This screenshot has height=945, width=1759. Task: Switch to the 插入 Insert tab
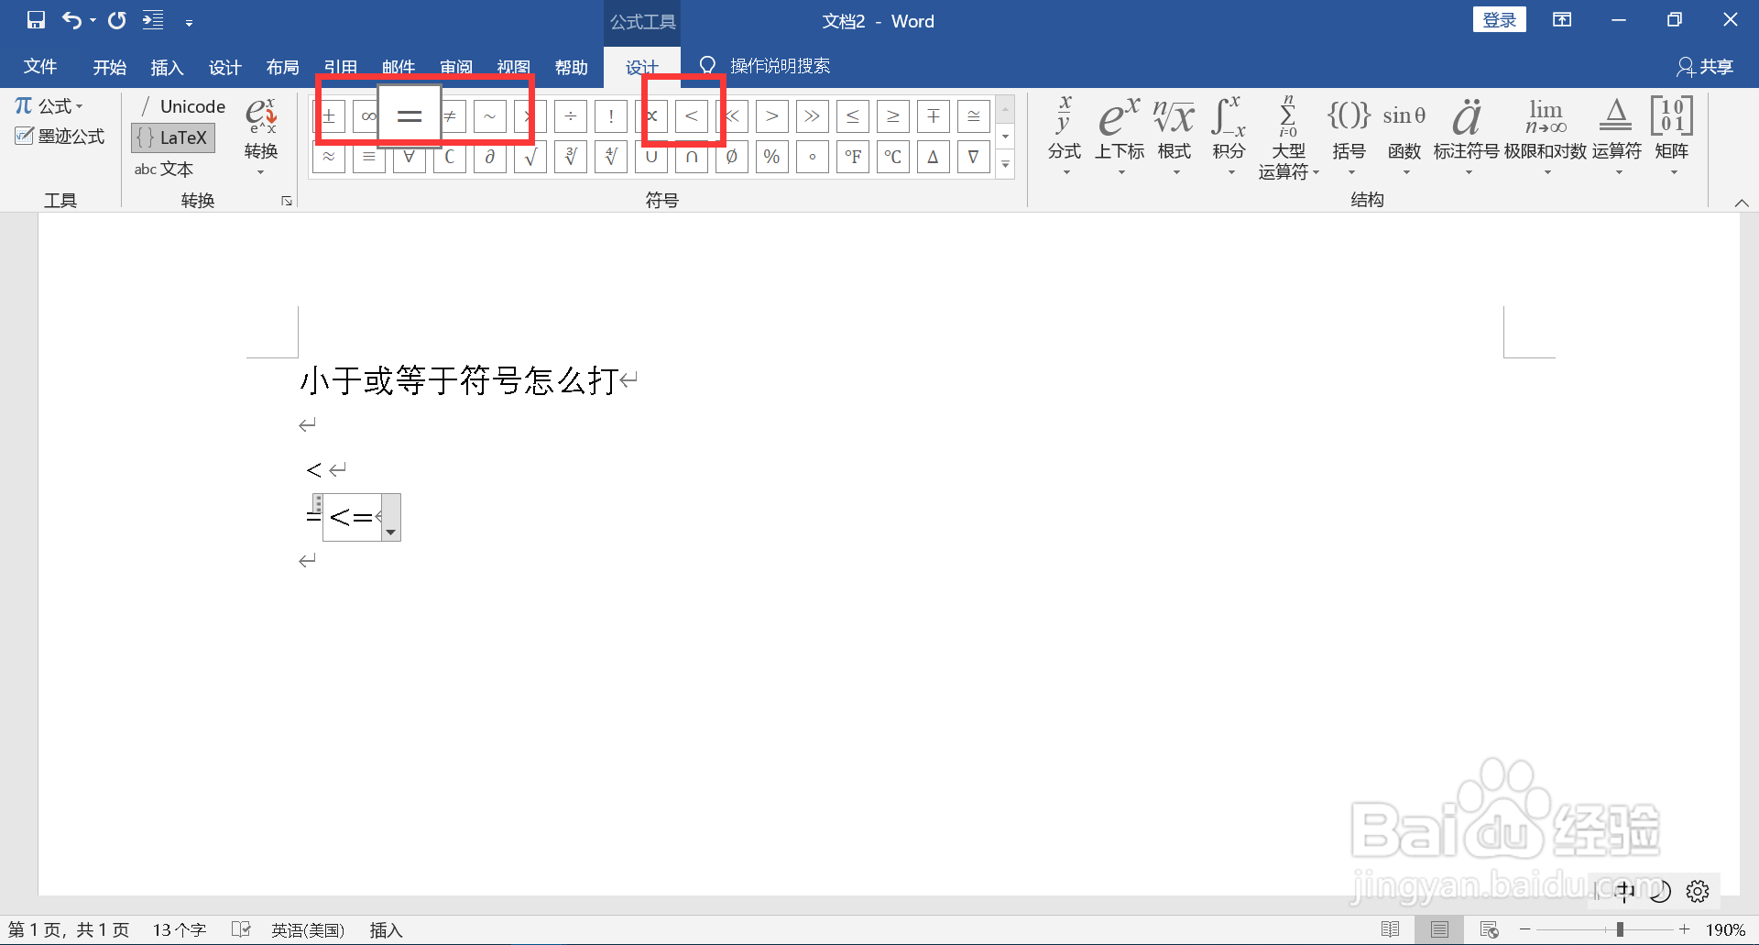(167, 67)
